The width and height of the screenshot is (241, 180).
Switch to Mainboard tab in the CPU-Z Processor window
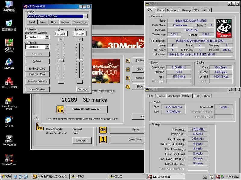[x=173, y=10]
